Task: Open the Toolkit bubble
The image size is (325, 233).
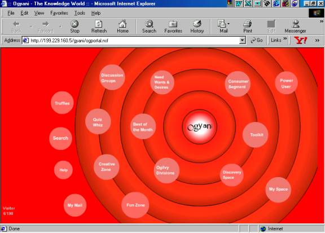Action: click(256, 135)
